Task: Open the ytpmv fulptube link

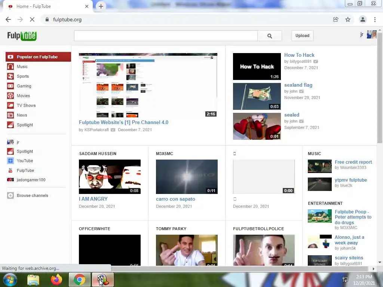Action: [351, 180]
